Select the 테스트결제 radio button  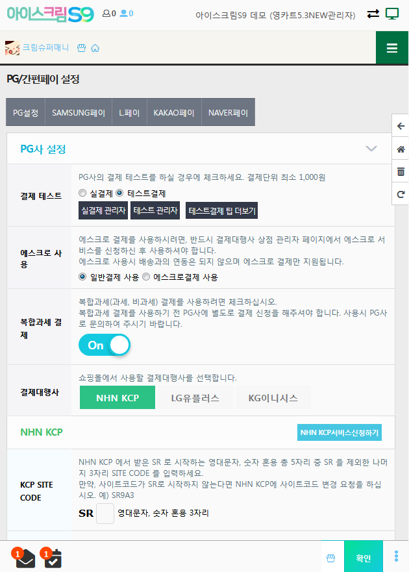pyautogui.click(x=119, y=193)
